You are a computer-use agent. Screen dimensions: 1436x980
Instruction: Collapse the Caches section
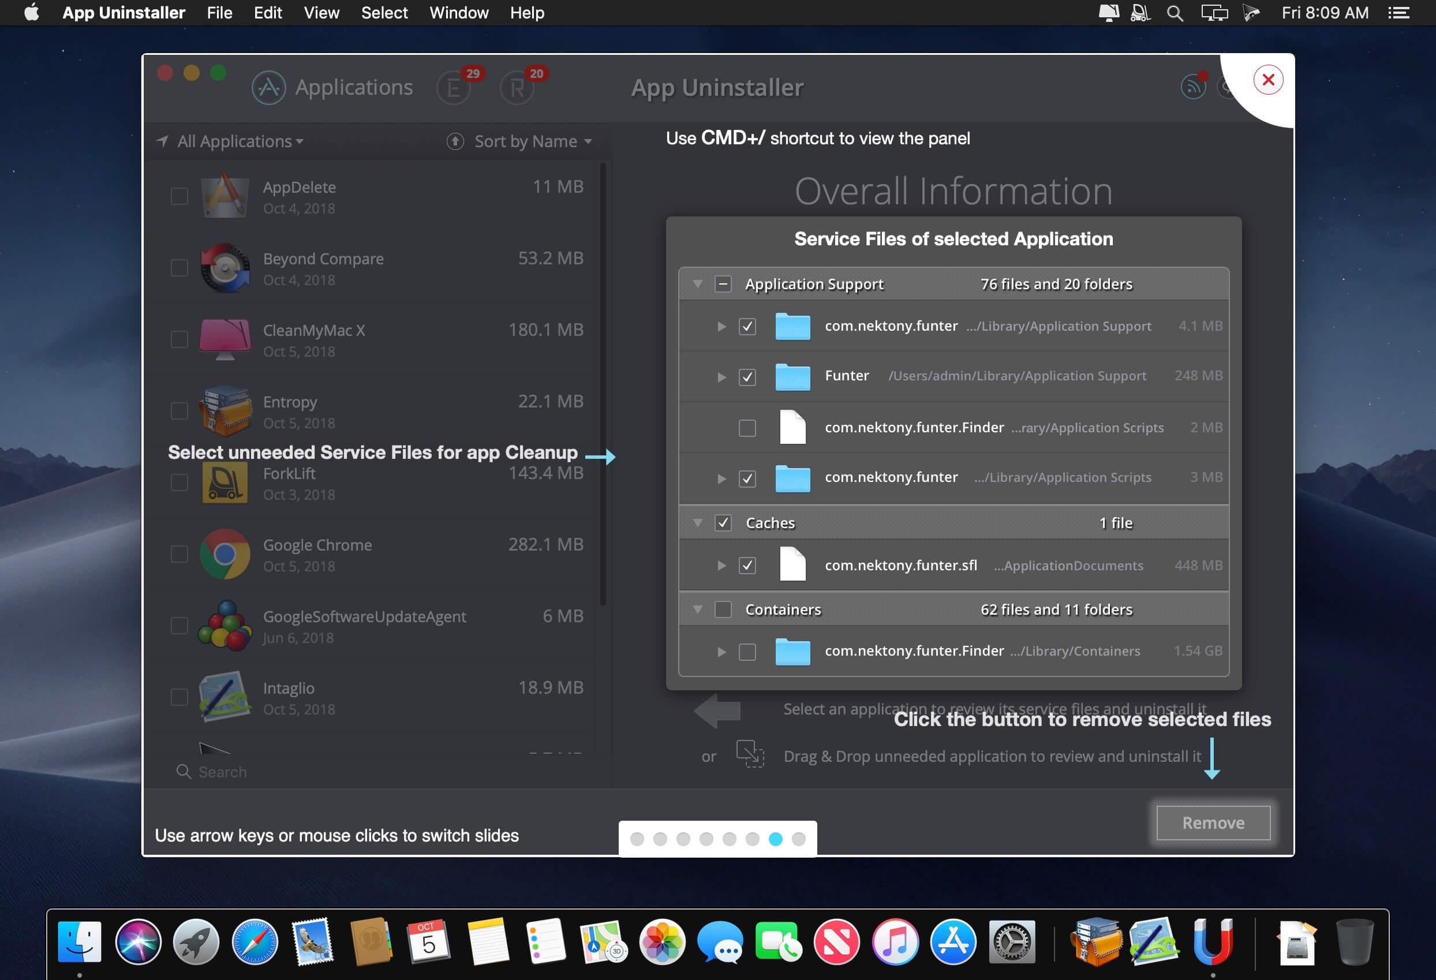point(698,523)
